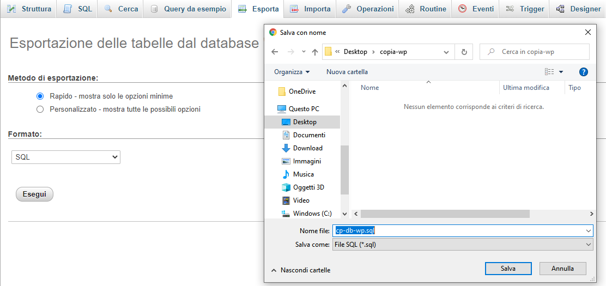
Task: Open OneDrive in the navigation pane
Action: (x=302, y=92)
